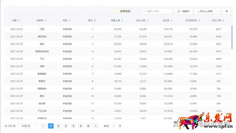Open the 50条/页 page size dropdown

[27, 126]
